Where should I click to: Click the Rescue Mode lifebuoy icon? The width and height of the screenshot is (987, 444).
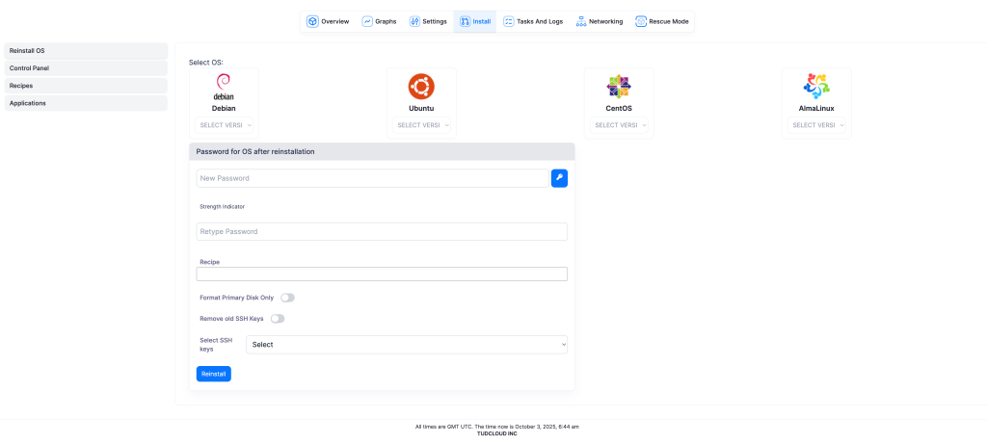point(641,21)
